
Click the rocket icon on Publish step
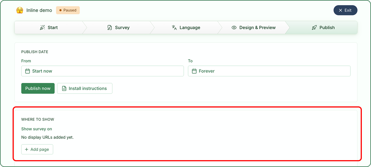pos(314,27)
